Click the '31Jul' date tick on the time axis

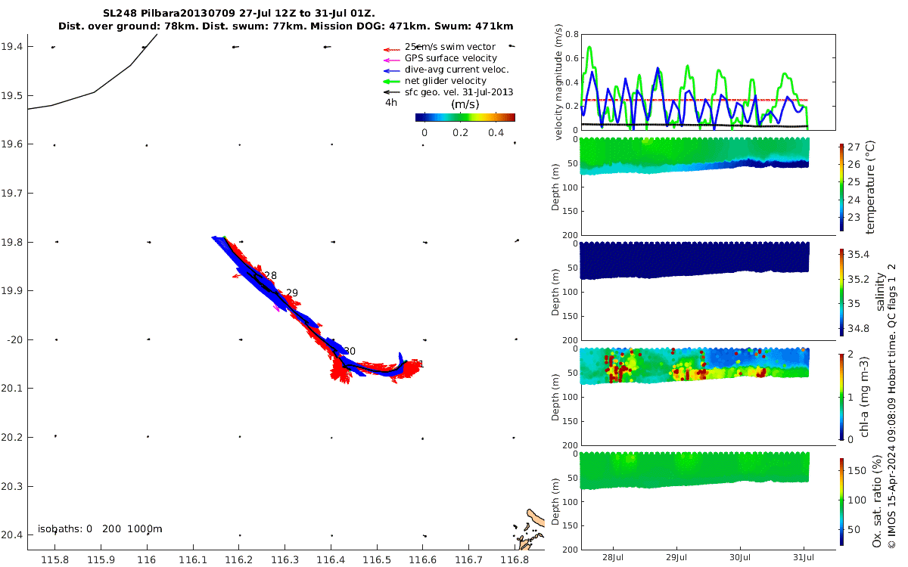pyautogui.click(x=805, y=557)
